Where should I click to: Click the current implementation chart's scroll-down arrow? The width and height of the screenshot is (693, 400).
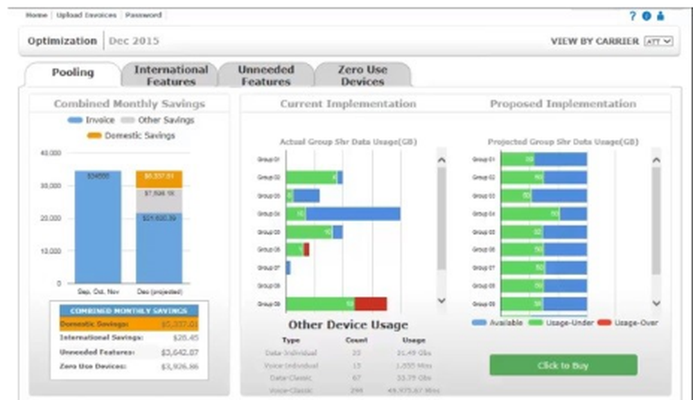[x=441, y=301]
